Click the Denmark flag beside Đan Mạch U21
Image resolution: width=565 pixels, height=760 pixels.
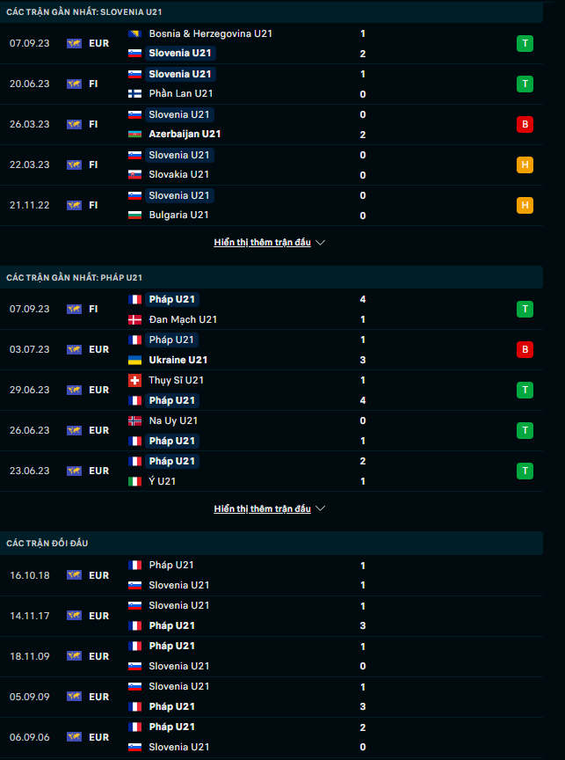coord(135,319)
